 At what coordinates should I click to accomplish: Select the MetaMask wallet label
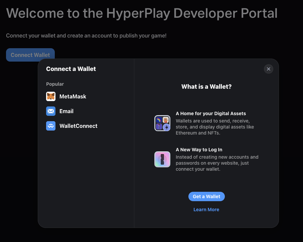tap(73, 96)
